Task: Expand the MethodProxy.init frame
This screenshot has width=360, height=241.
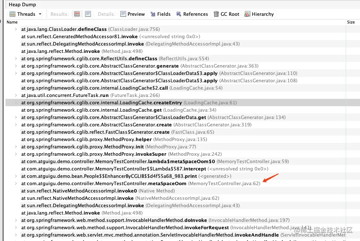Action: point(16,147)
